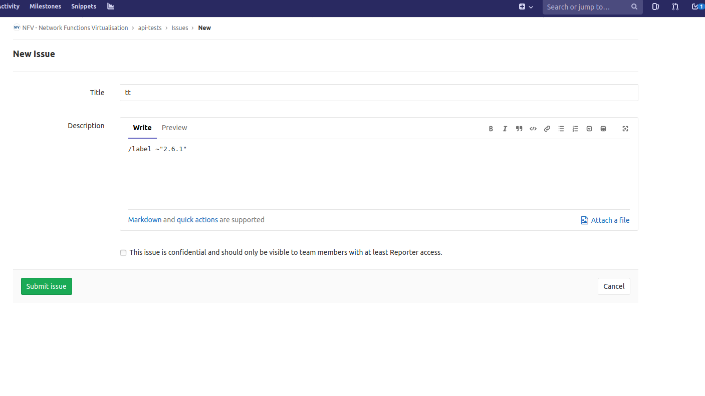
Task: Select the Write tab
Action: pyautogui.click(x=142, y=128)
